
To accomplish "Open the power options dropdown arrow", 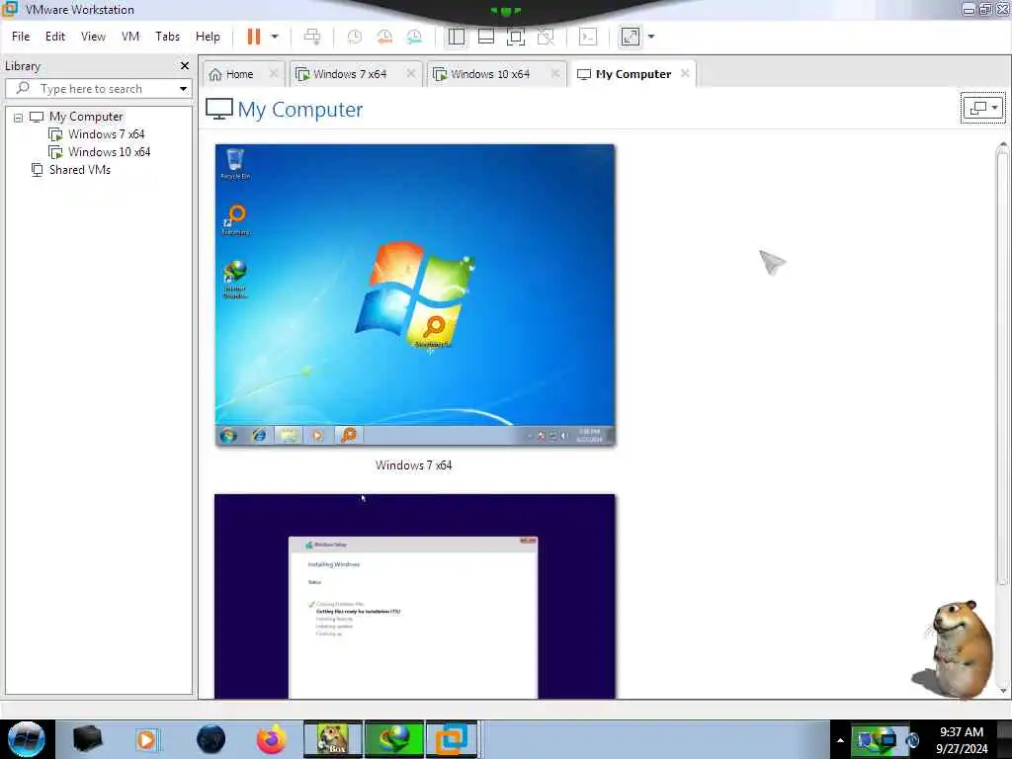I will [x=275, y=37].
